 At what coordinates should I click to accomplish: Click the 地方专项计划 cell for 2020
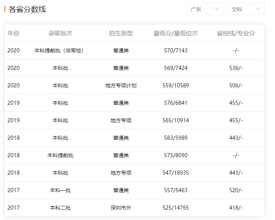click(x=121, y=85)
